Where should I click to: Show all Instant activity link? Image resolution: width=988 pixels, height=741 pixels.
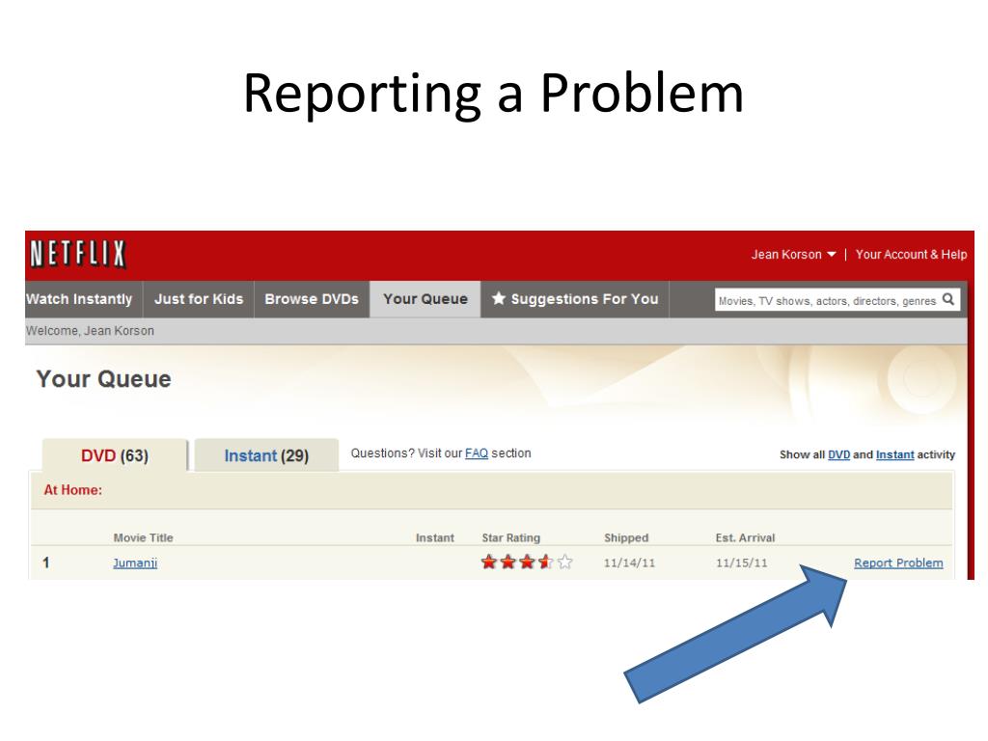[x=894, y=455]
